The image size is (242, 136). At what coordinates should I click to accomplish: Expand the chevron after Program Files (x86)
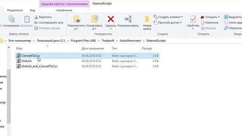click(x=99, y=41)
